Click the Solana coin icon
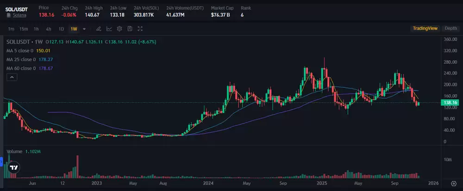The height and width of the screenshot is (191, 463). [x=8, y=15]
